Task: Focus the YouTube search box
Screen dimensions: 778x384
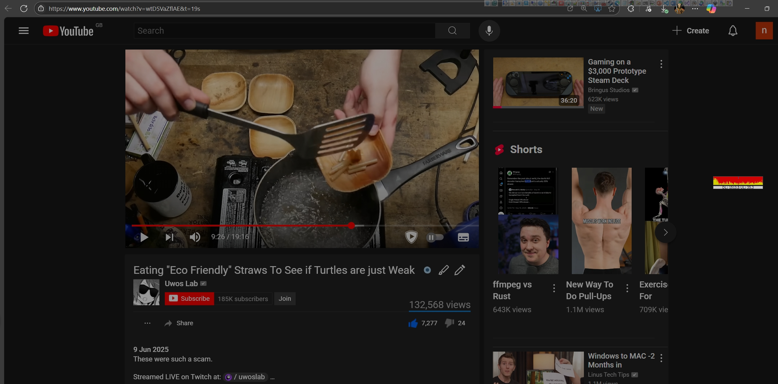Action: (x=284, y=31)
